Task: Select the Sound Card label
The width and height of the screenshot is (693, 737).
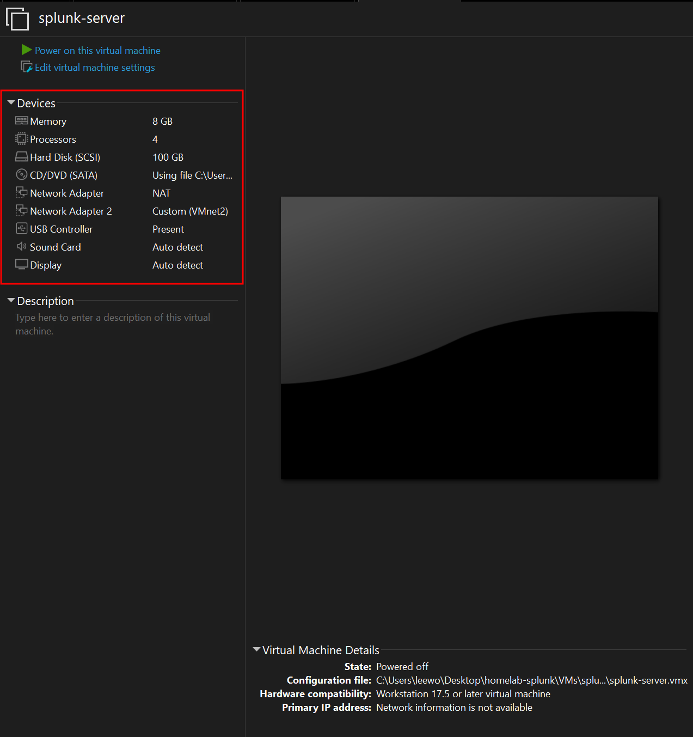Action: [55, 247]
